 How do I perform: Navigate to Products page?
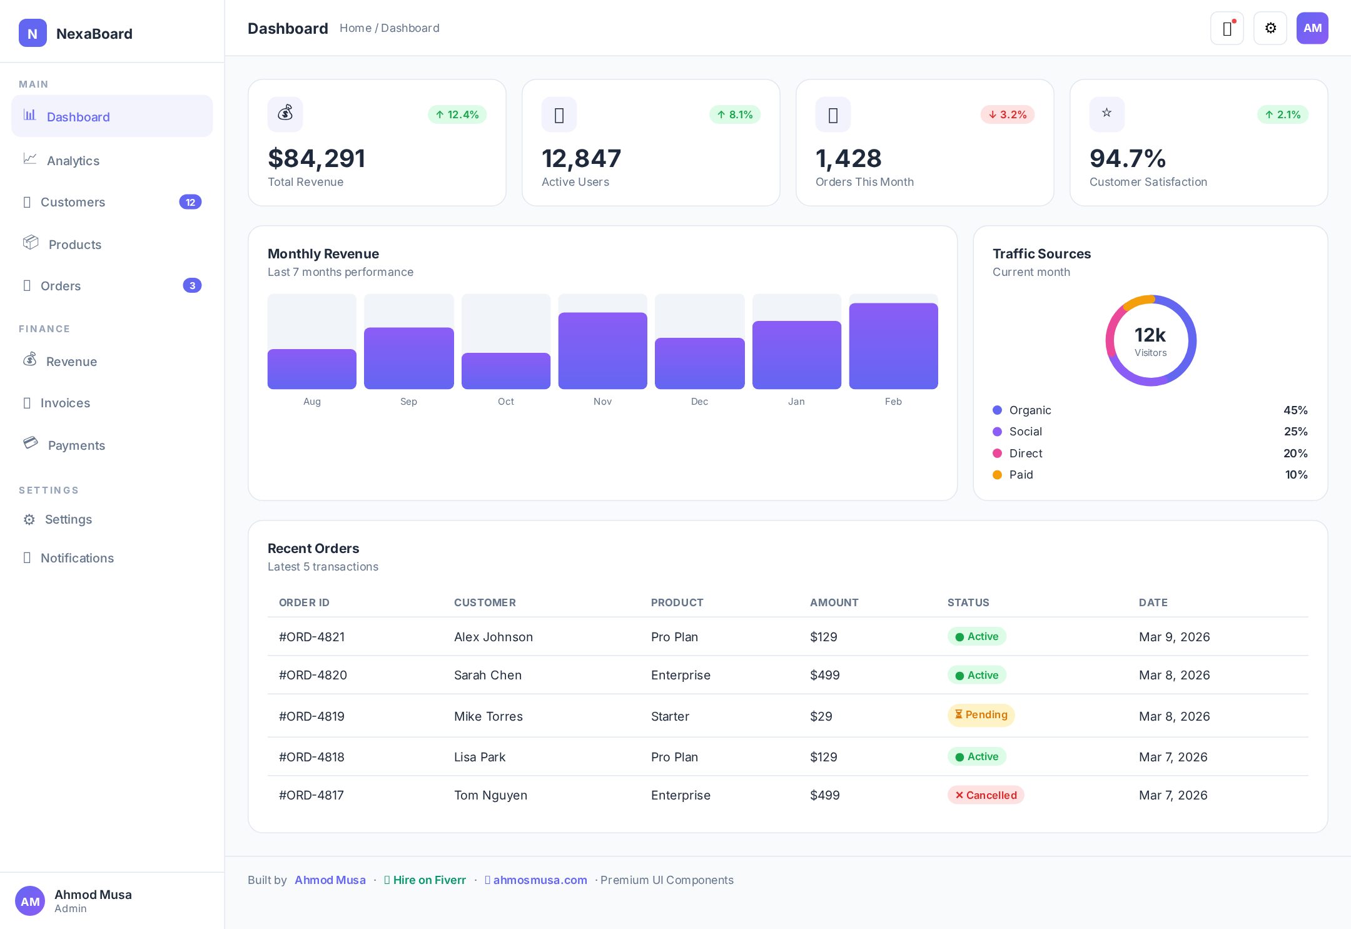pyautogui.click(x=112, y=244)
